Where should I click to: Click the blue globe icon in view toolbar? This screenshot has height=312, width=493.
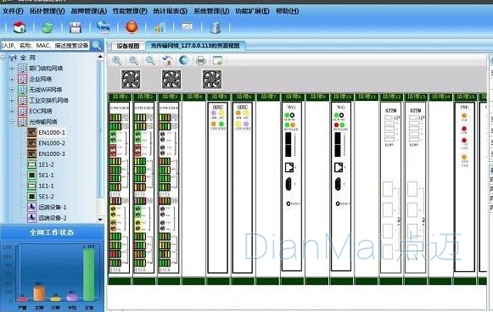[184, 60]
